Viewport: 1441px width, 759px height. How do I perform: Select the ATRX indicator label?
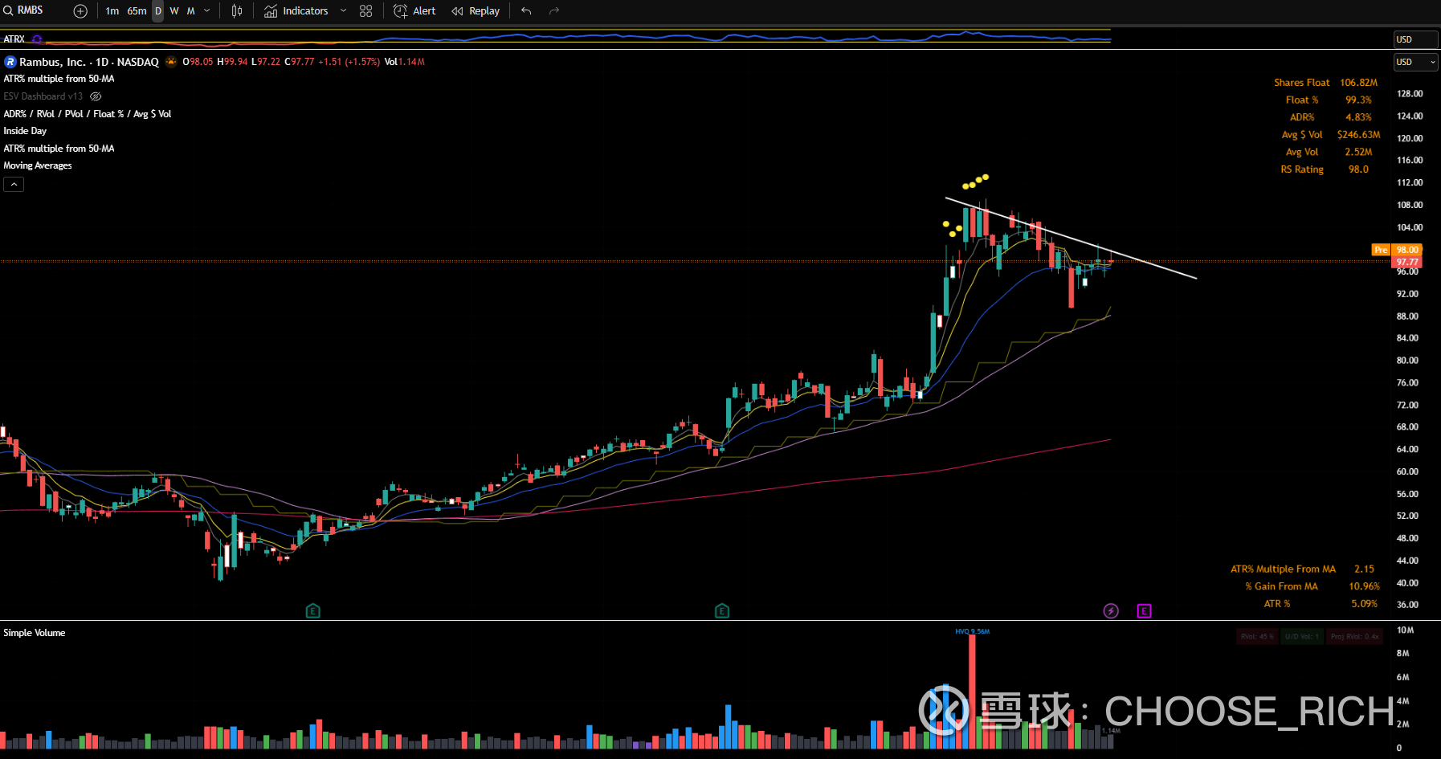pos(14,39)
